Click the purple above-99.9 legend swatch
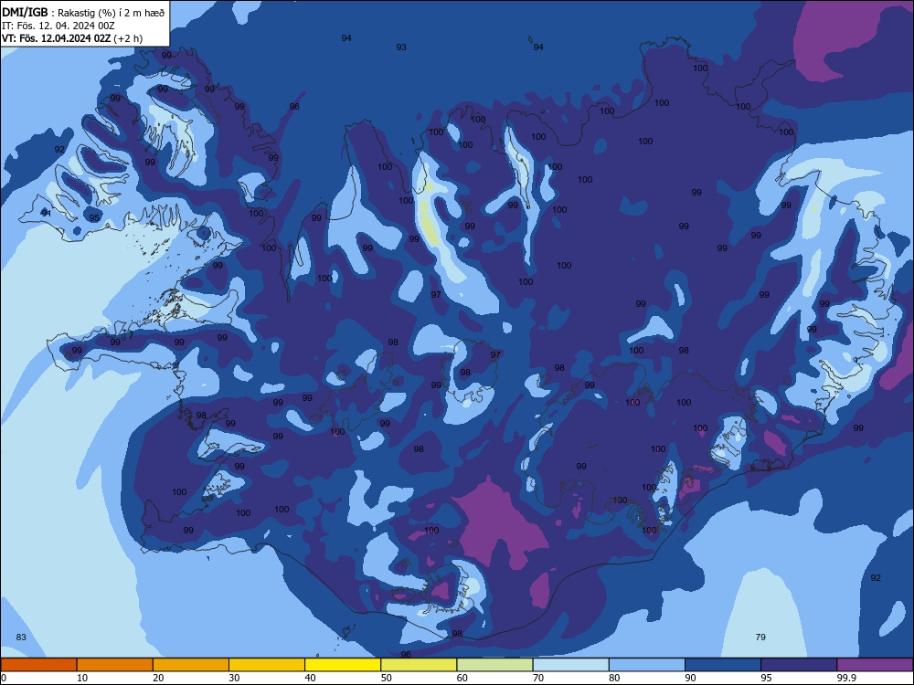This screenshot has width=914, height=685. point(875,665)
